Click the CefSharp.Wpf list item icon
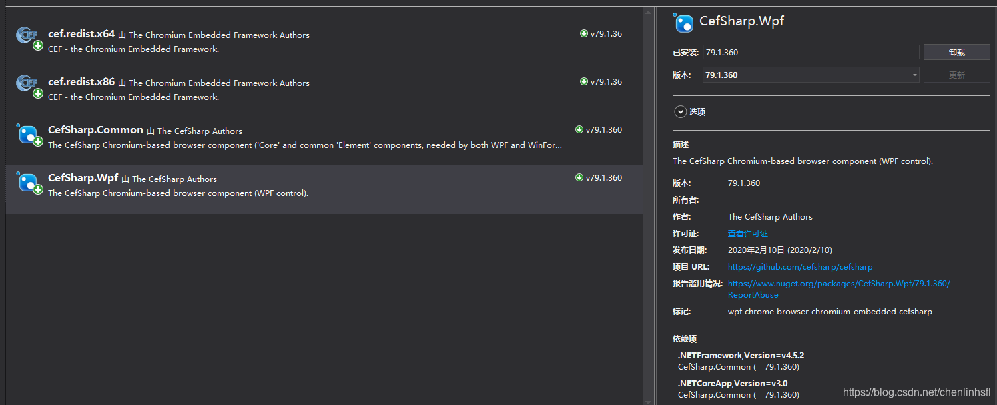The image size is (997, 405). [x=28, y=182]
